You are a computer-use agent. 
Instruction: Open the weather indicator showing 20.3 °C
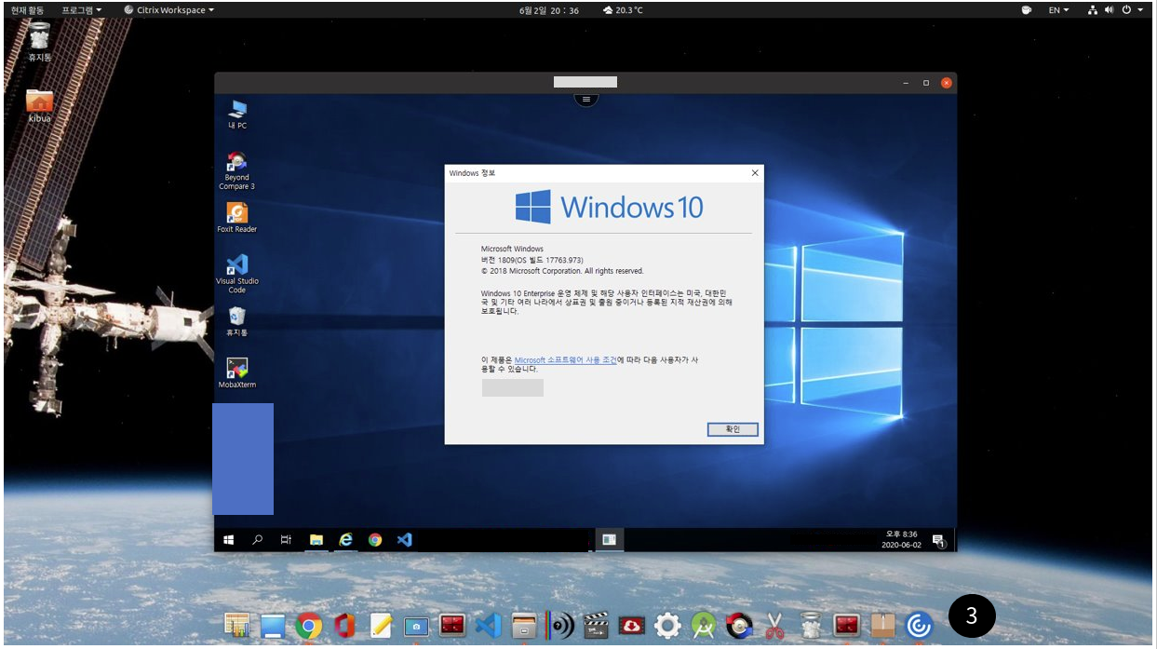pos(623,10)
